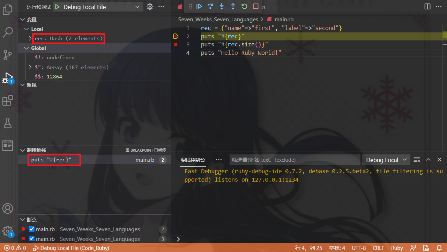This screenshot has width=447, height=252.
Task: Open the Extensions view icon
Action: [8, 100]
